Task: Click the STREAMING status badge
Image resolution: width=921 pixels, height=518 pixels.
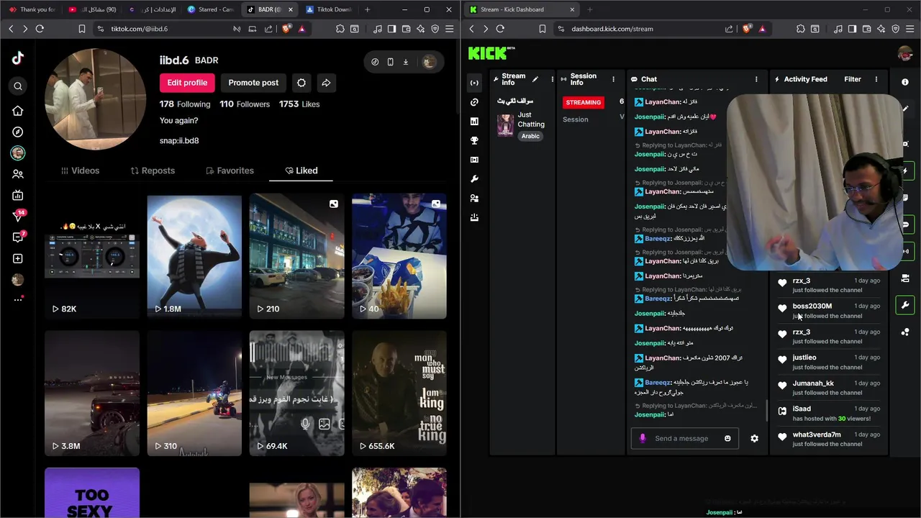Action: (x=583, y=102)
